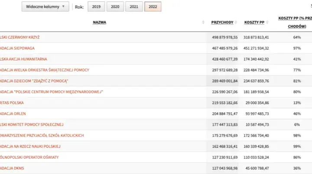Click the 99% cell
Screen dimensions: 312x174
tap(297, 146)
